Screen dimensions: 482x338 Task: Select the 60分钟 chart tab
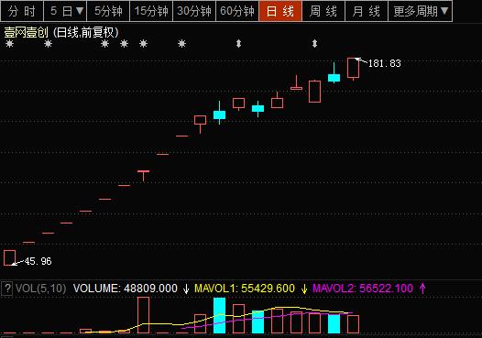[237, 11]
